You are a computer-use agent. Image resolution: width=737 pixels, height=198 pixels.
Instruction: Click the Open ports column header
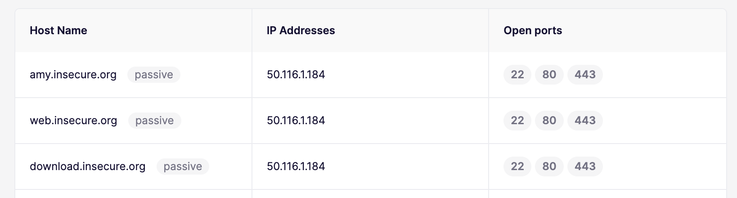[x=533, y=31]
